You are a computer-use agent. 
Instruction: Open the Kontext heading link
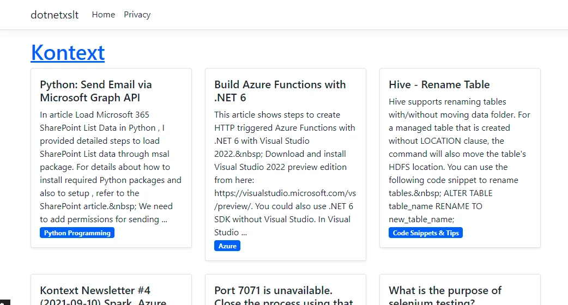pyautogui.click(x=68, y=53)
